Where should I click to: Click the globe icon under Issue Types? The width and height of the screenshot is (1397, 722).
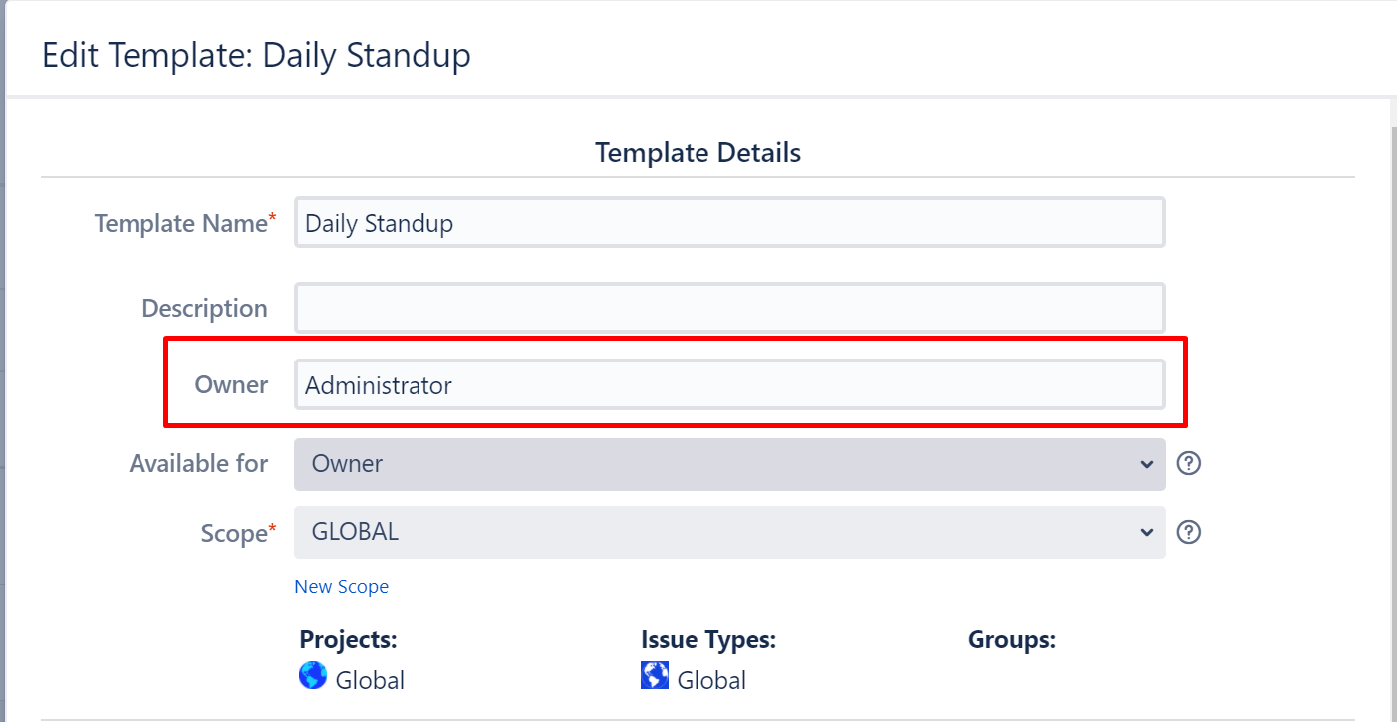click(x=655, y=677)
